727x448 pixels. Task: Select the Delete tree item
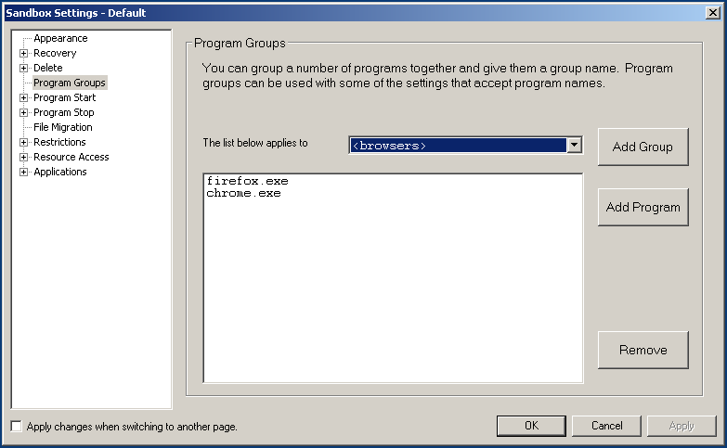[x=47, y=68]
